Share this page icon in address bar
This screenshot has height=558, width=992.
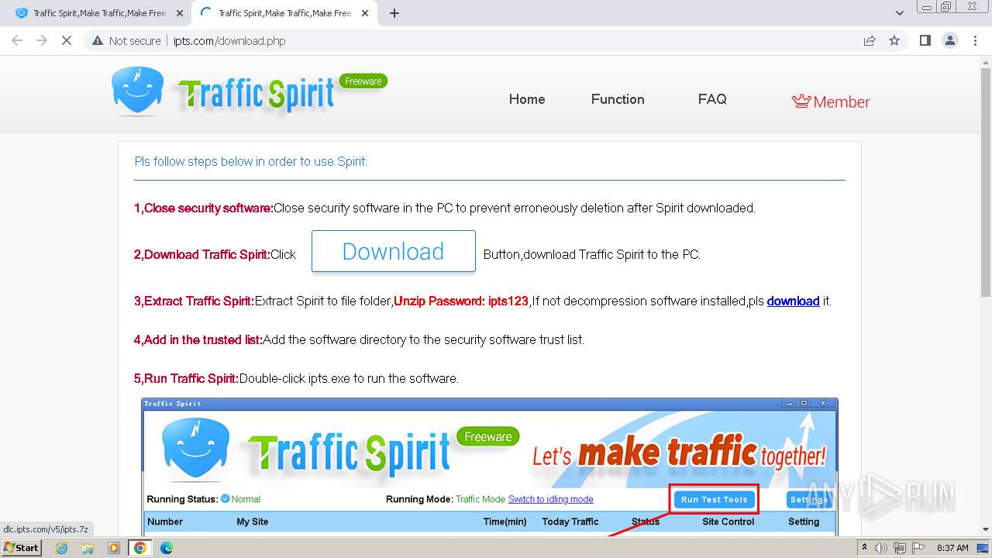click(870, 40)
